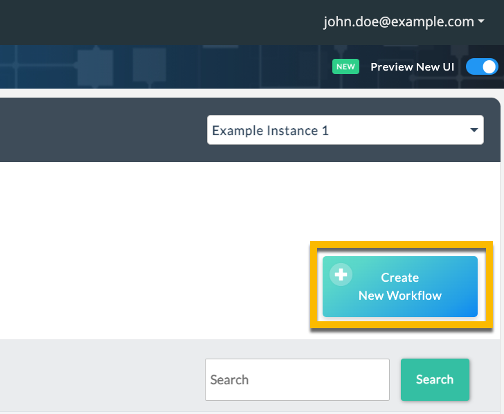
Task: Focus the Search text field
Action: [297, 379]
